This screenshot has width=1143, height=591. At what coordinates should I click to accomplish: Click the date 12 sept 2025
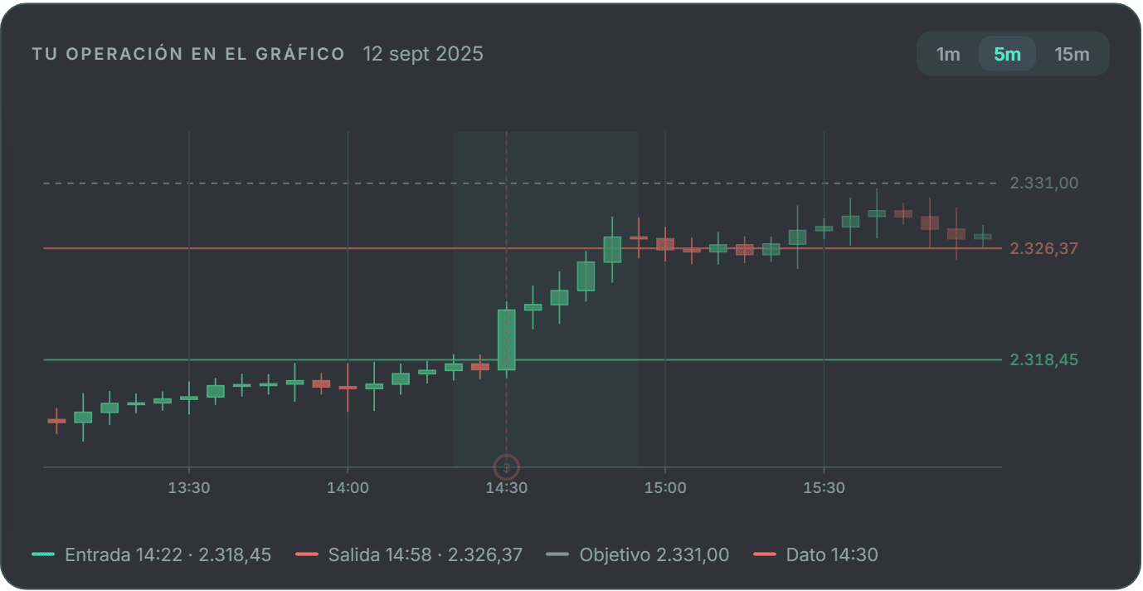tap(423, 54)
